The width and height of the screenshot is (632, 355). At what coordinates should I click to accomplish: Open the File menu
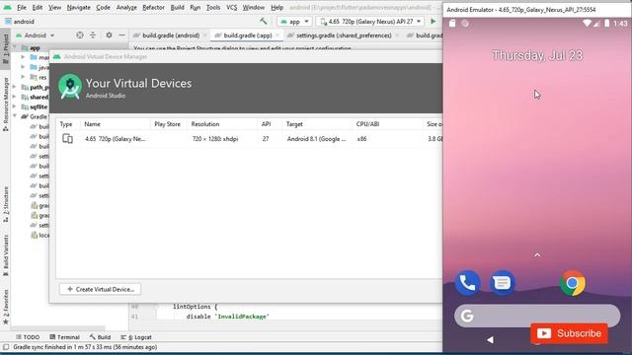[x=22, y=7]
